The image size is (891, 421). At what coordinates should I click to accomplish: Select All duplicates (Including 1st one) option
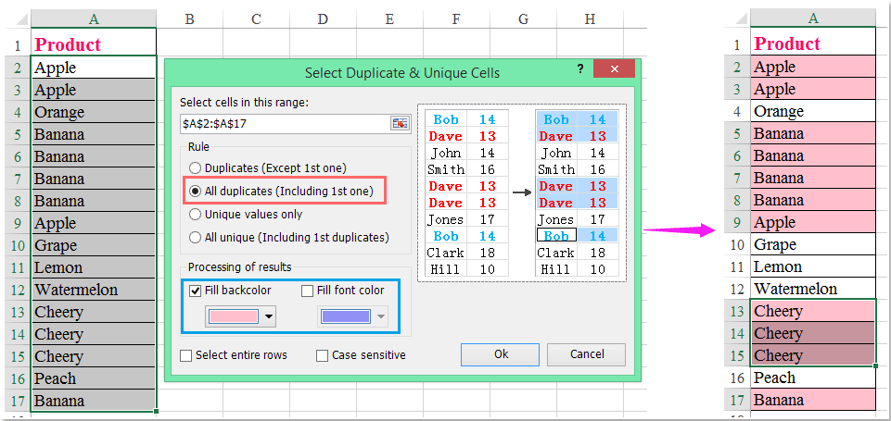click(195, 191)
